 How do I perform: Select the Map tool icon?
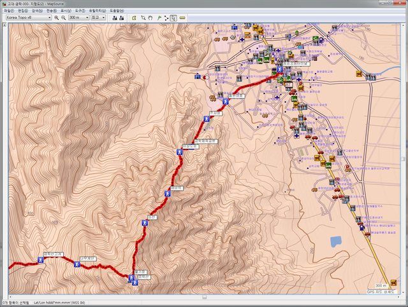coord(134,18)
